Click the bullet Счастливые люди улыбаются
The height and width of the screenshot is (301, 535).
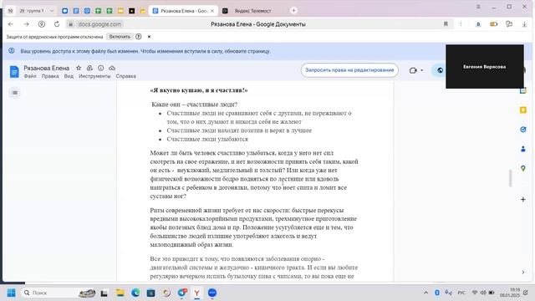(207, 140)
